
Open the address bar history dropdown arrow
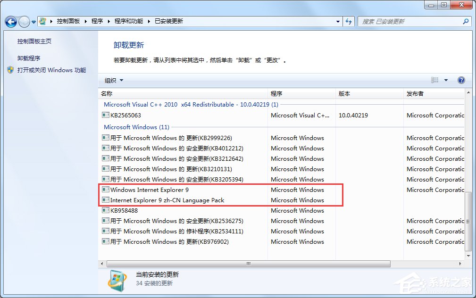click(x=337, y=21)
